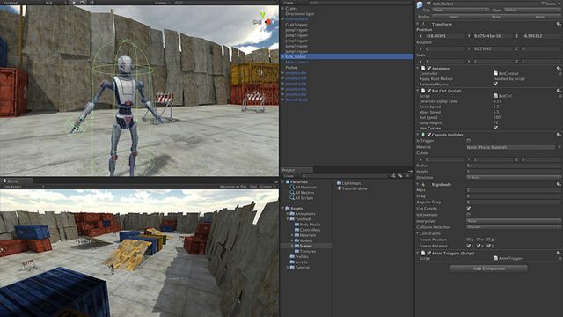Open the Animator component gear menu

(559, 68)
